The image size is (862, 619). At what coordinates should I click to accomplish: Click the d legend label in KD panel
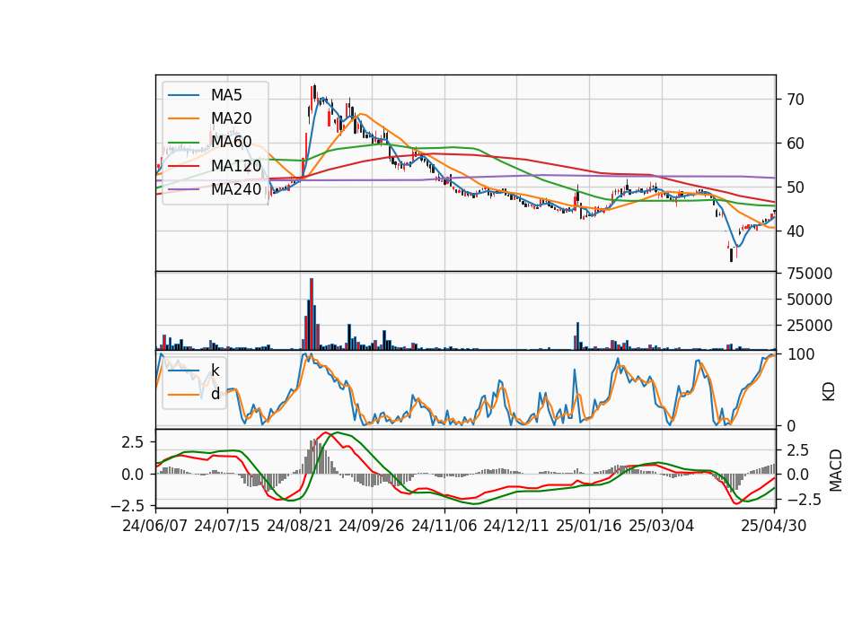[x=215, y=394]
